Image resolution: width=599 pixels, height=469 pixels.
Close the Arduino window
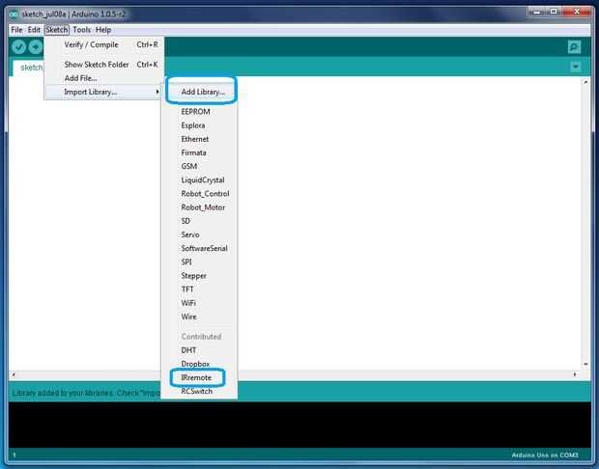coord(577,13)
